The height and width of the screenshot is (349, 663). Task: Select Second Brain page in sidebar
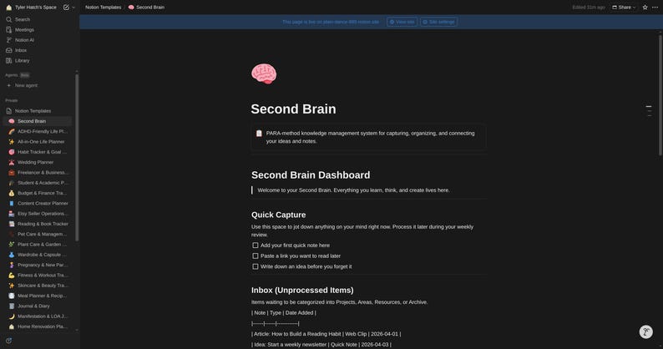click(38, 121)
